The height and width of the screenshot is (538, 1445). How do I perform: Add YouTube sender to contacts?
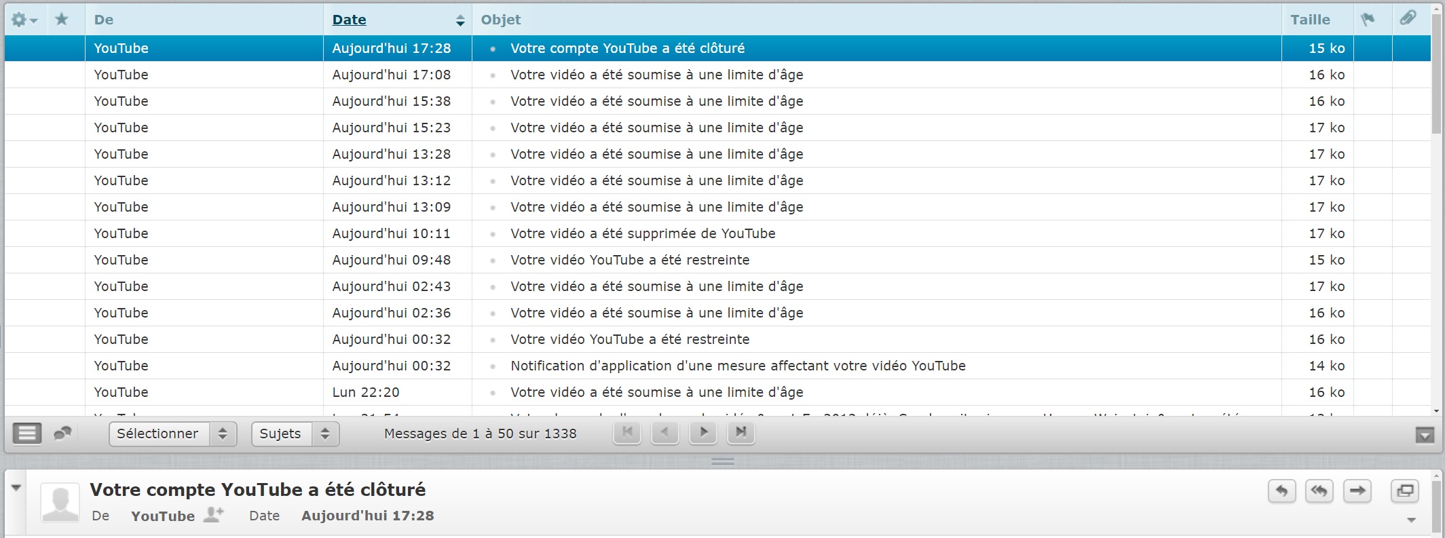tap(214, 515)
